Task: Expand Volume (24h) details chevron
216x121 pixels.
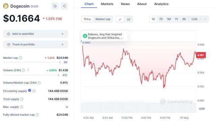Action: [28, 70]
